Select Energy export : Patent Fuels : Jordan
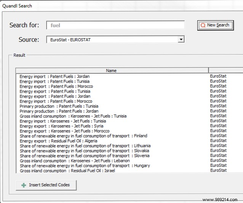This screenshot has width=243, height=203. coord(55,96)
